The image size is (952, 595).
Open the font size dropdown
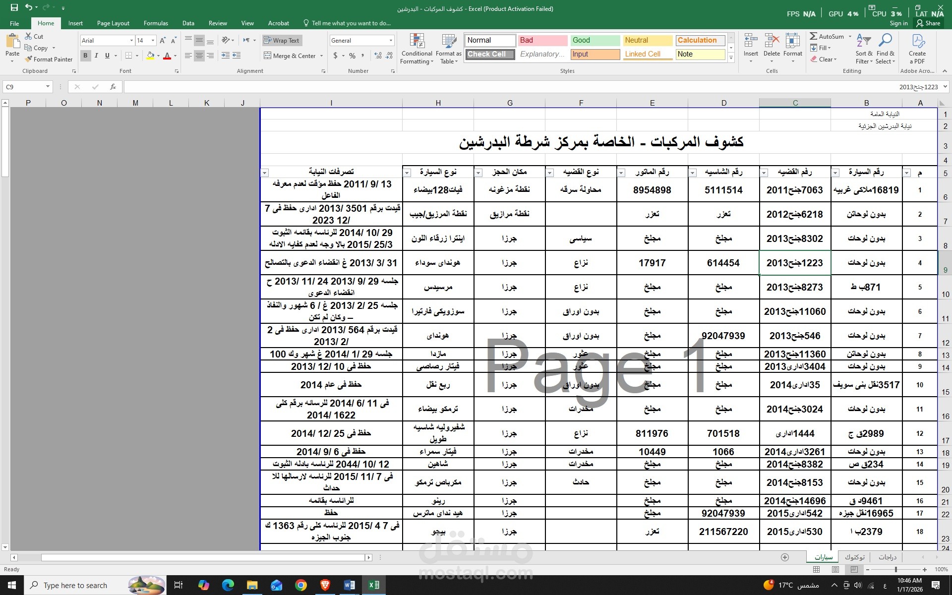[153, 41]
